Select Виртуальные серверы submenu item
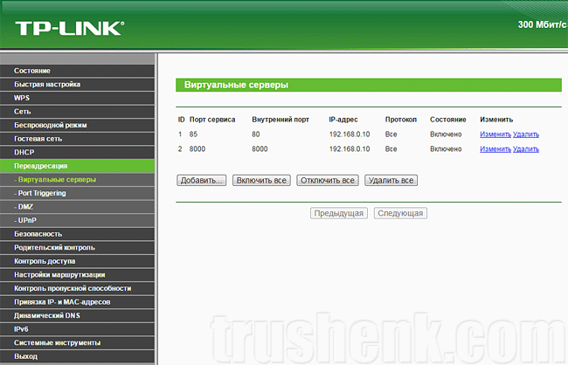Screen dimensions: 568x365 (x=77, y=180)
